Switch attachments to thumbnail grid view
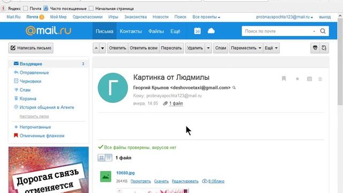The image size is (343, 193). pos(101,158)
